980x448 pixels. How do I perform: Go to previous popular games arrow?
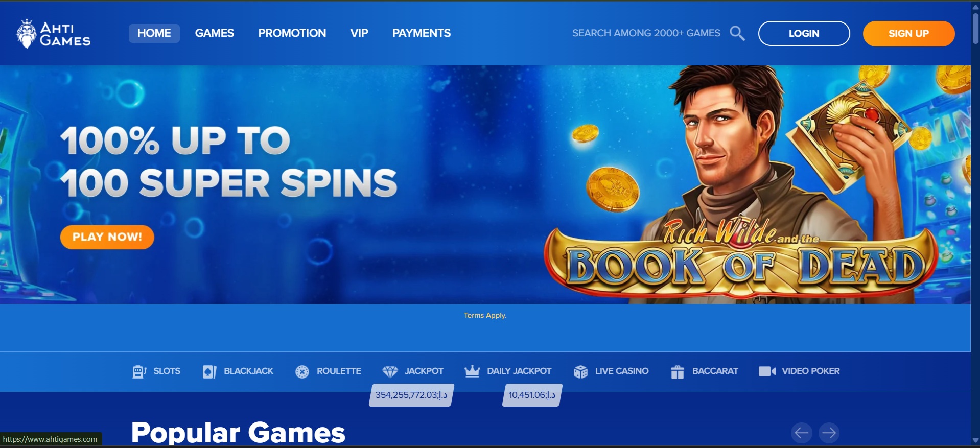(802, 433)
